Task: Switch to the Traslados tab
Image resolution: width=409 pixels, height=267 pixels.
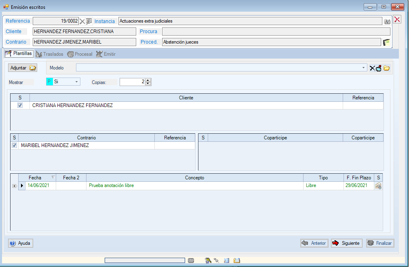Action: click(x=49, y=54)
